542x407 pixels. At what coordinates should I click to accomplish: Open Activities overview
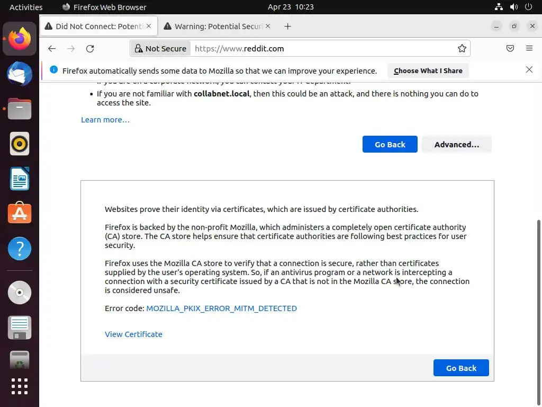26,7
